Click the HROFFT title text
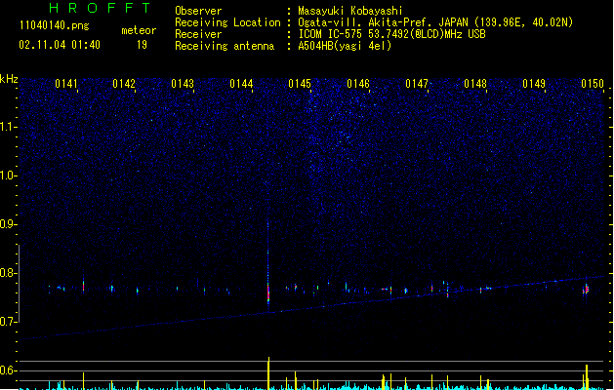The width and height of the screenshot is (614, 390). [100, 8]
